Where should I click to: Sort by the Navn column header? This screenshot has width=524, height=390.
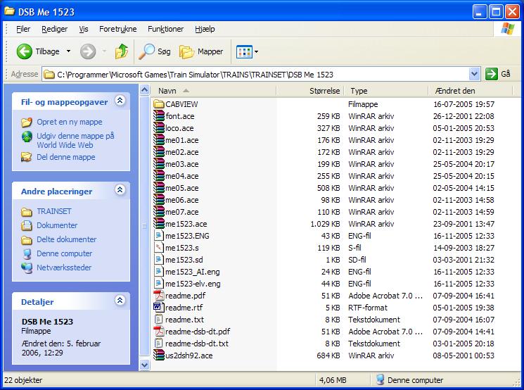pyautogui.click(x=213, y=91)
